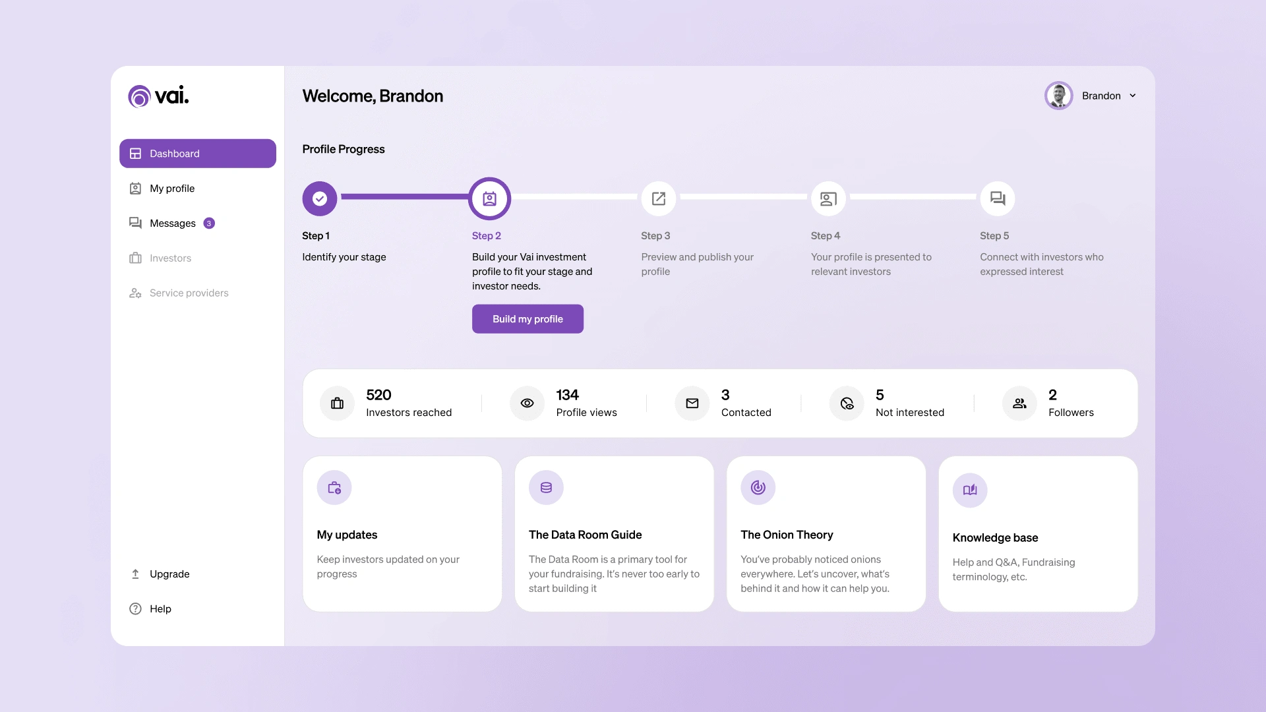Click the Contacted envelope icon
Viewport: 1266px width, 712px height.
(x=692, y=403)
